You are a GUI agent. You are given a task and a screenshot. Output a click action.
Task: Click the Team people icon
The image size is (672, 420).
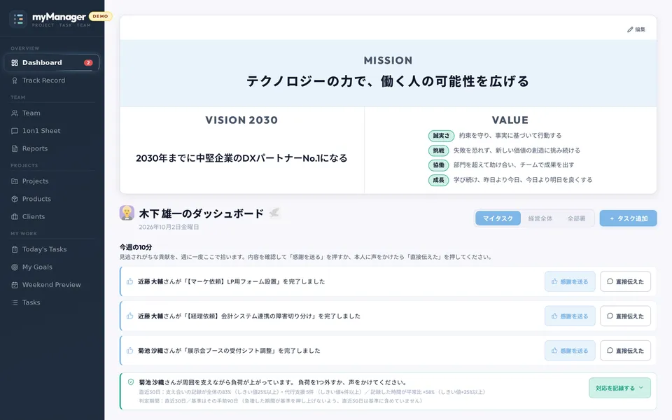click(x=15, y=113)
